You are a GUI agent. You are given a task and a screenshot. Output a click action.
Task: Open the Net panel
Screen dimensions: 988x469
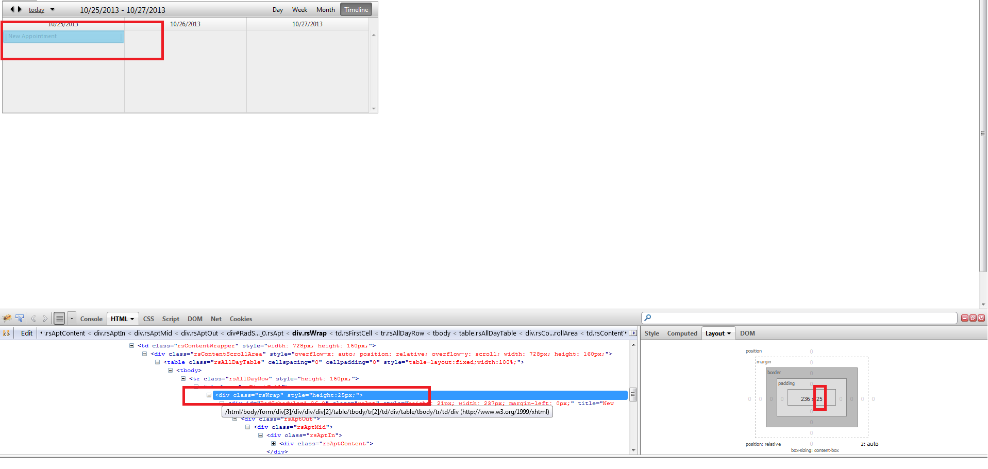pos(216,319)
